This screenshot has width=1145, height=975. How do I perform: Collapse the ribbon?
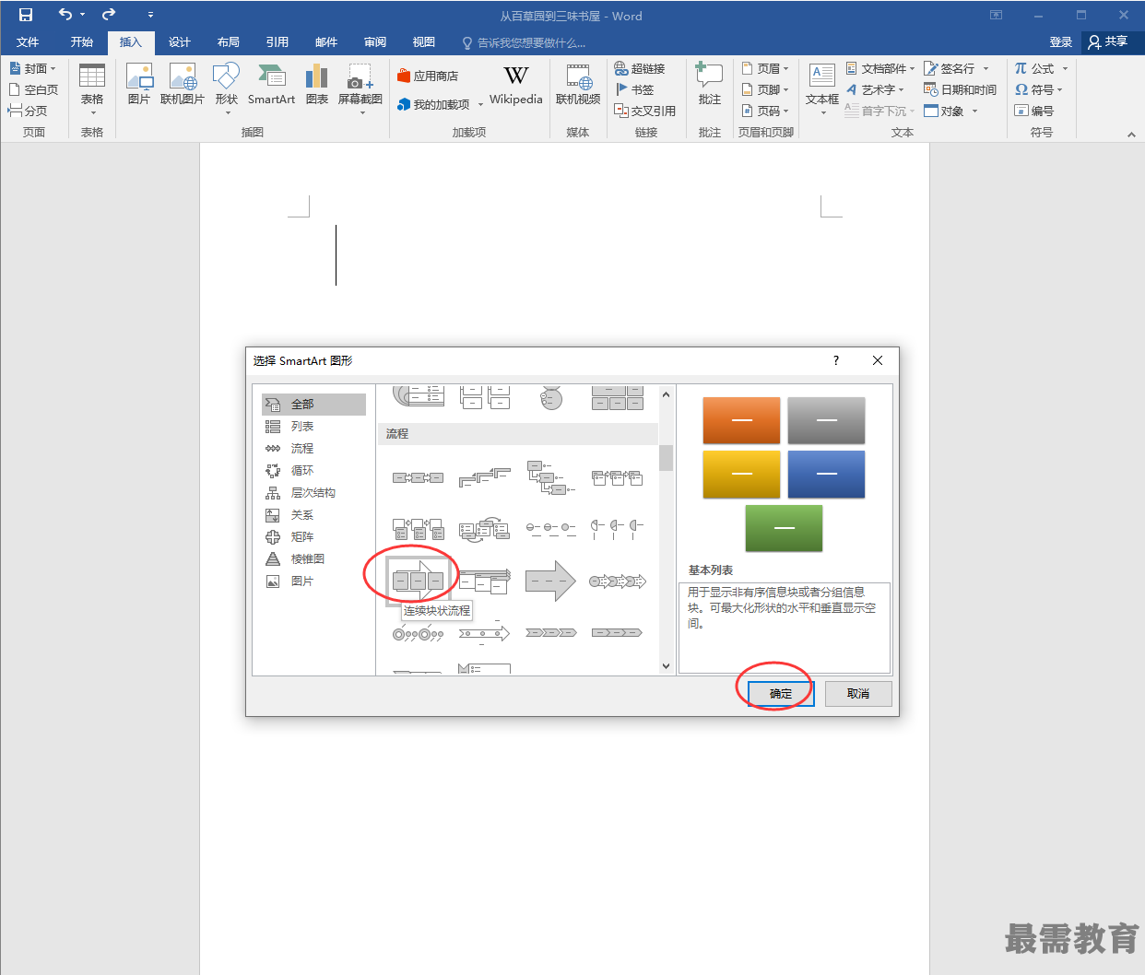(x=1131, y=135)
